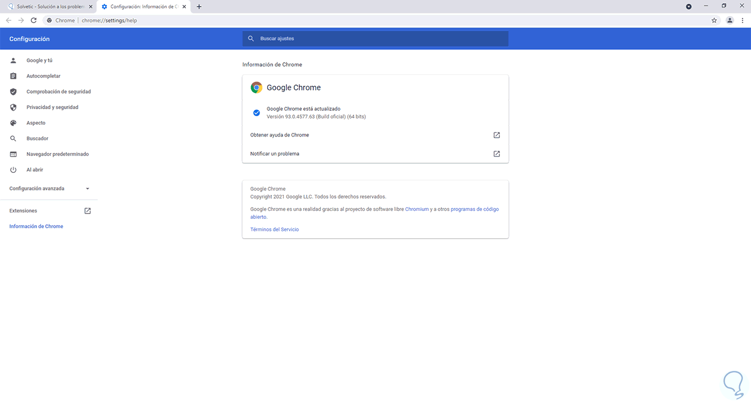Click the Versión 93.0.4577.63 text
Viewport: 751px width, 403px height.
[316, 117]
